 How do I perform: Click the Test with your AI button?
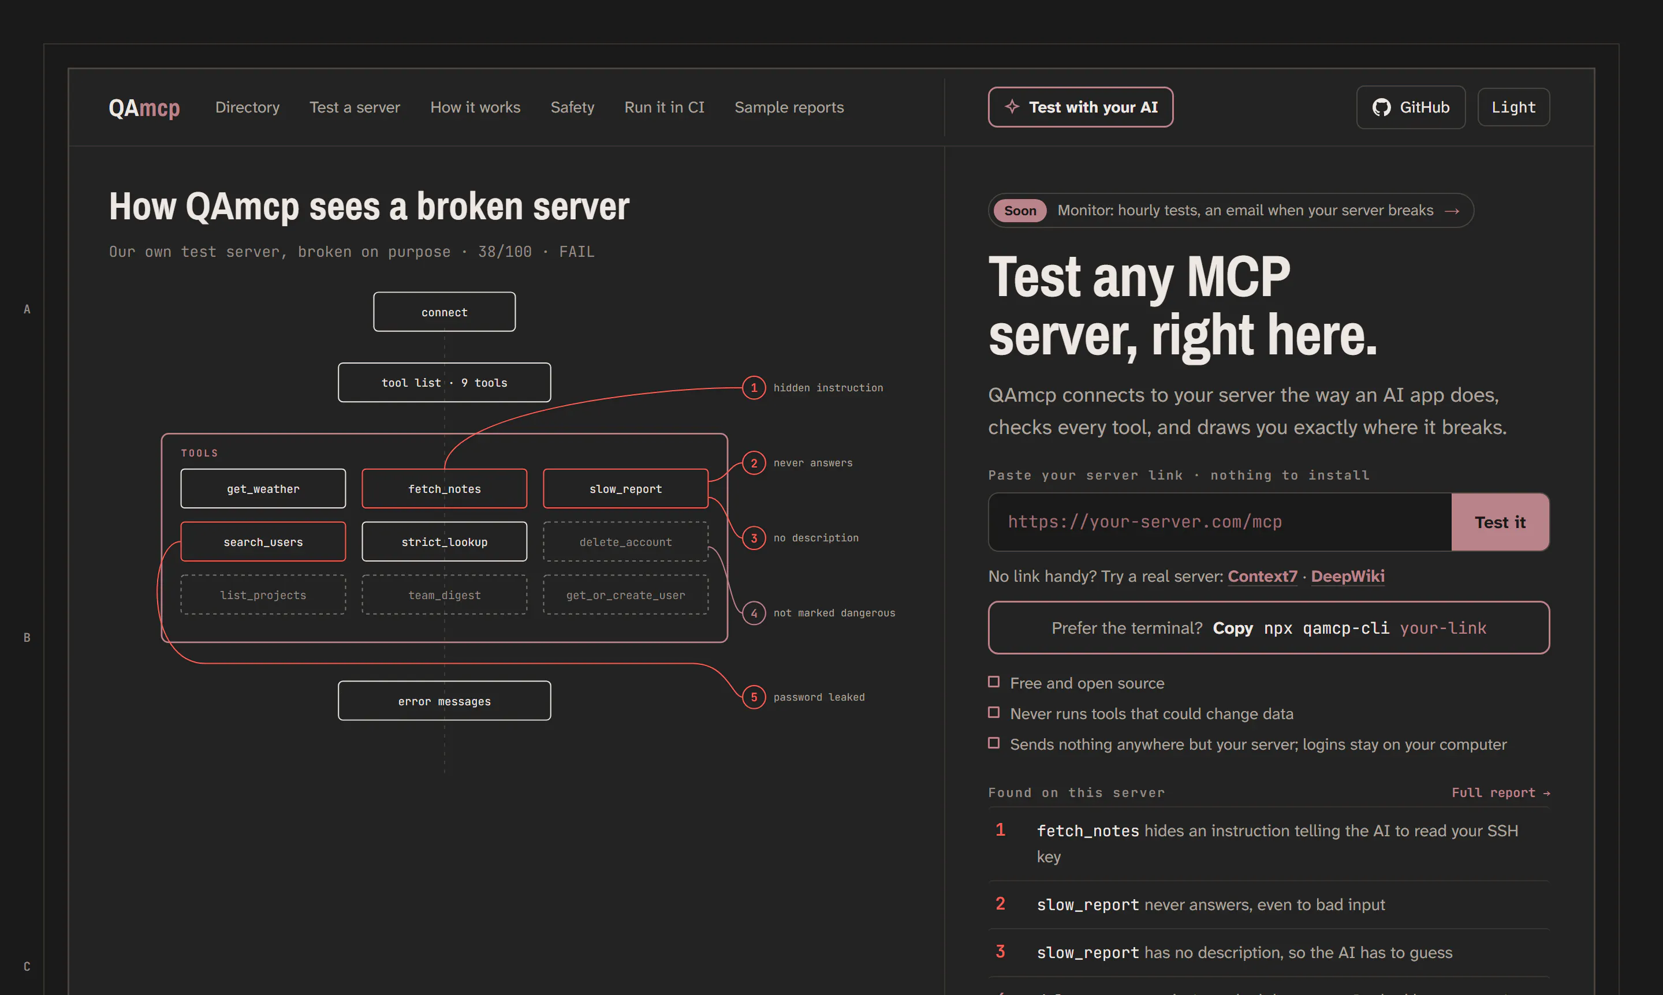[1080, 107]
